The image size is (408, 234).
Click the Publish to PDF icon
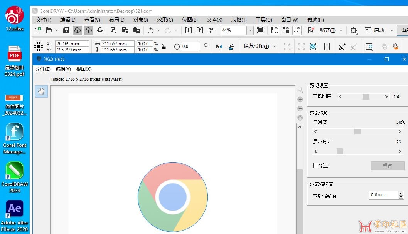click(211, 30)
